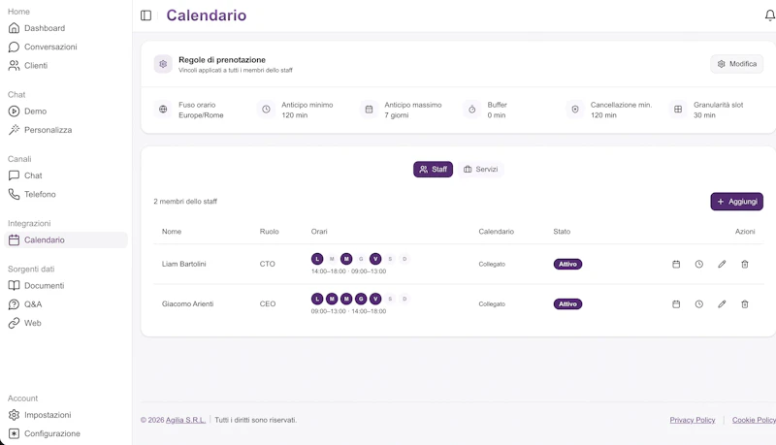Image resolution: width=776 pixels, height=445 pixels.
Task: Click the Anticipo massimo calendar icon
Action: point(370,110)
